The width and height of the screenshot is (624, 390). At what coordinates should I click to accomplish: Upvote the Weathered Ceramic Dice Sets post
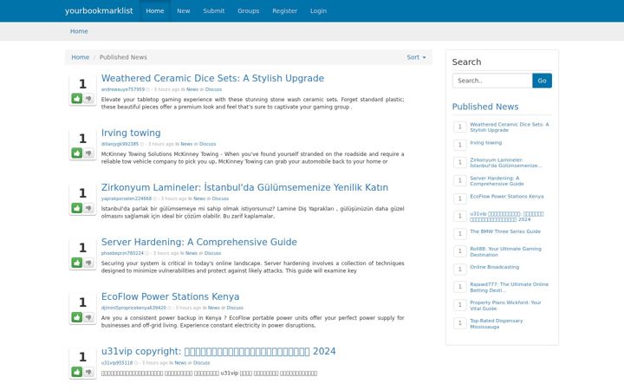click(77, 98)
